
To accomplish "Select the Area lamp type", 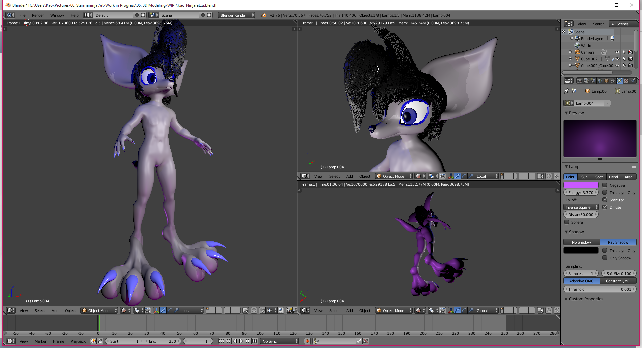I will (x=629, y=177).
